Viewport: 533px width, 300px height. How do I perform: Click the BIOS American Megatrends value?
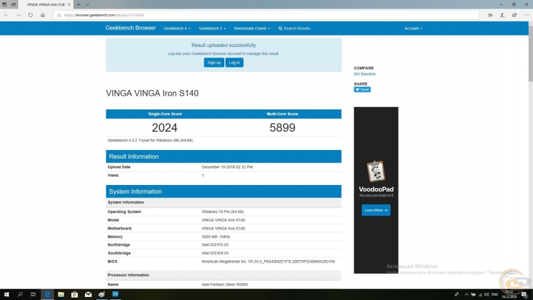point(268,262)
